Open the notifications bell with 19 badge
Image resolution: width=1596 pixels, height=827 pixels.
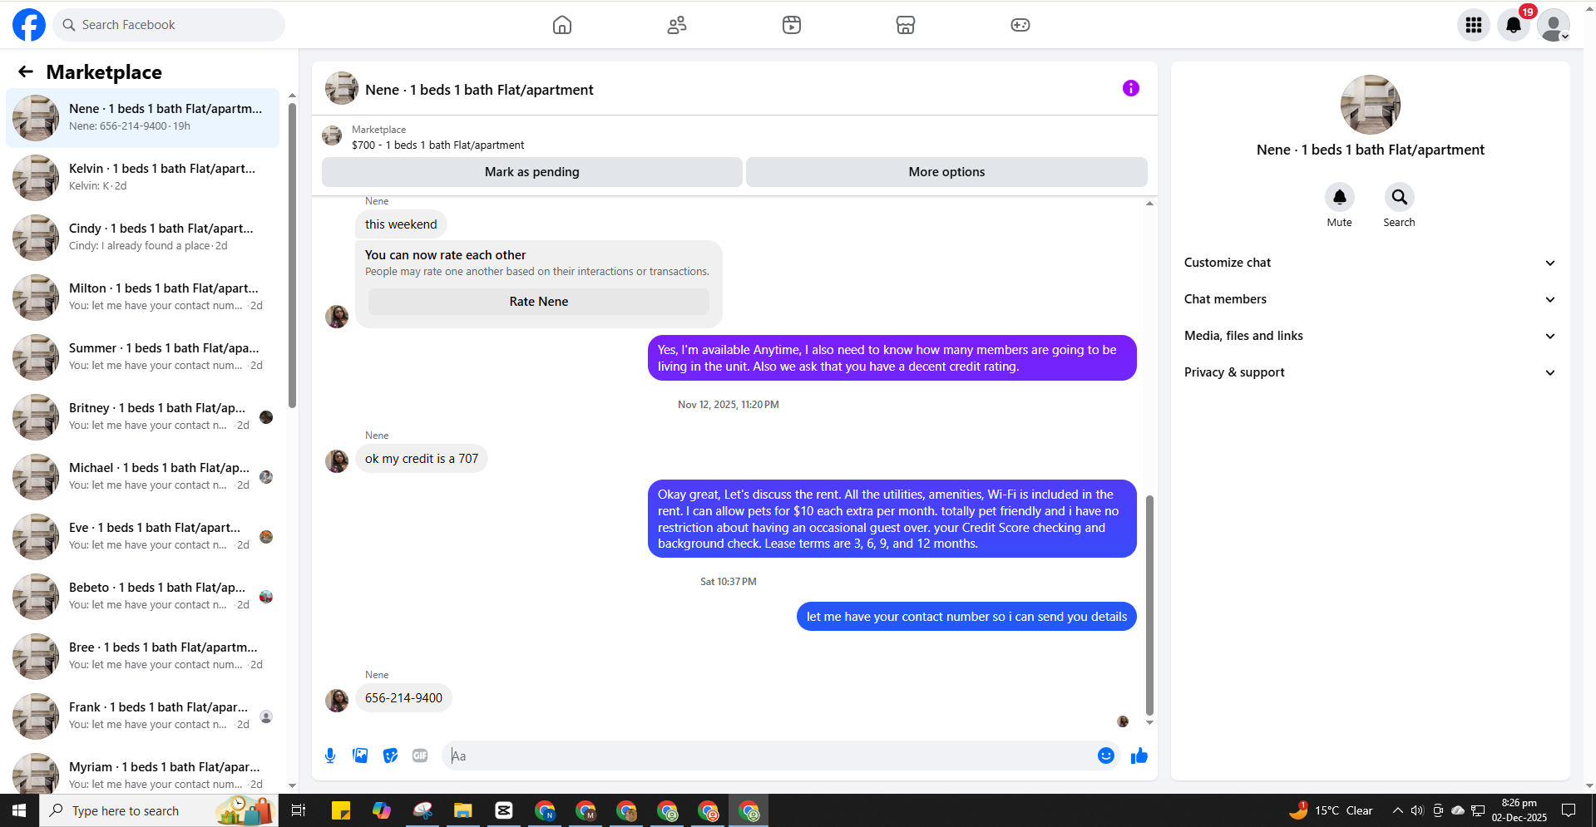click(x=1514, y=25)
